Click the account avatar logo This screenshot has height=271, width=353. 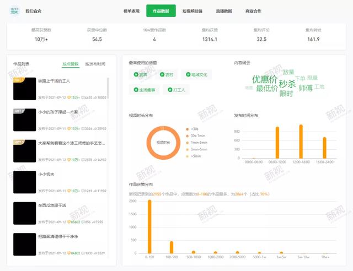(x=13, y=11)
